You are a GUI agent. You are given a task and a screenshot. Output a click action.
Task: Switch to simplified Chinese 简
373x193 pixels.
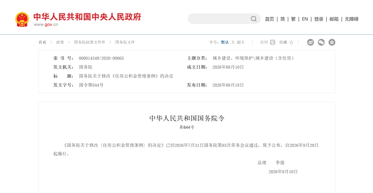click(282, 19)
